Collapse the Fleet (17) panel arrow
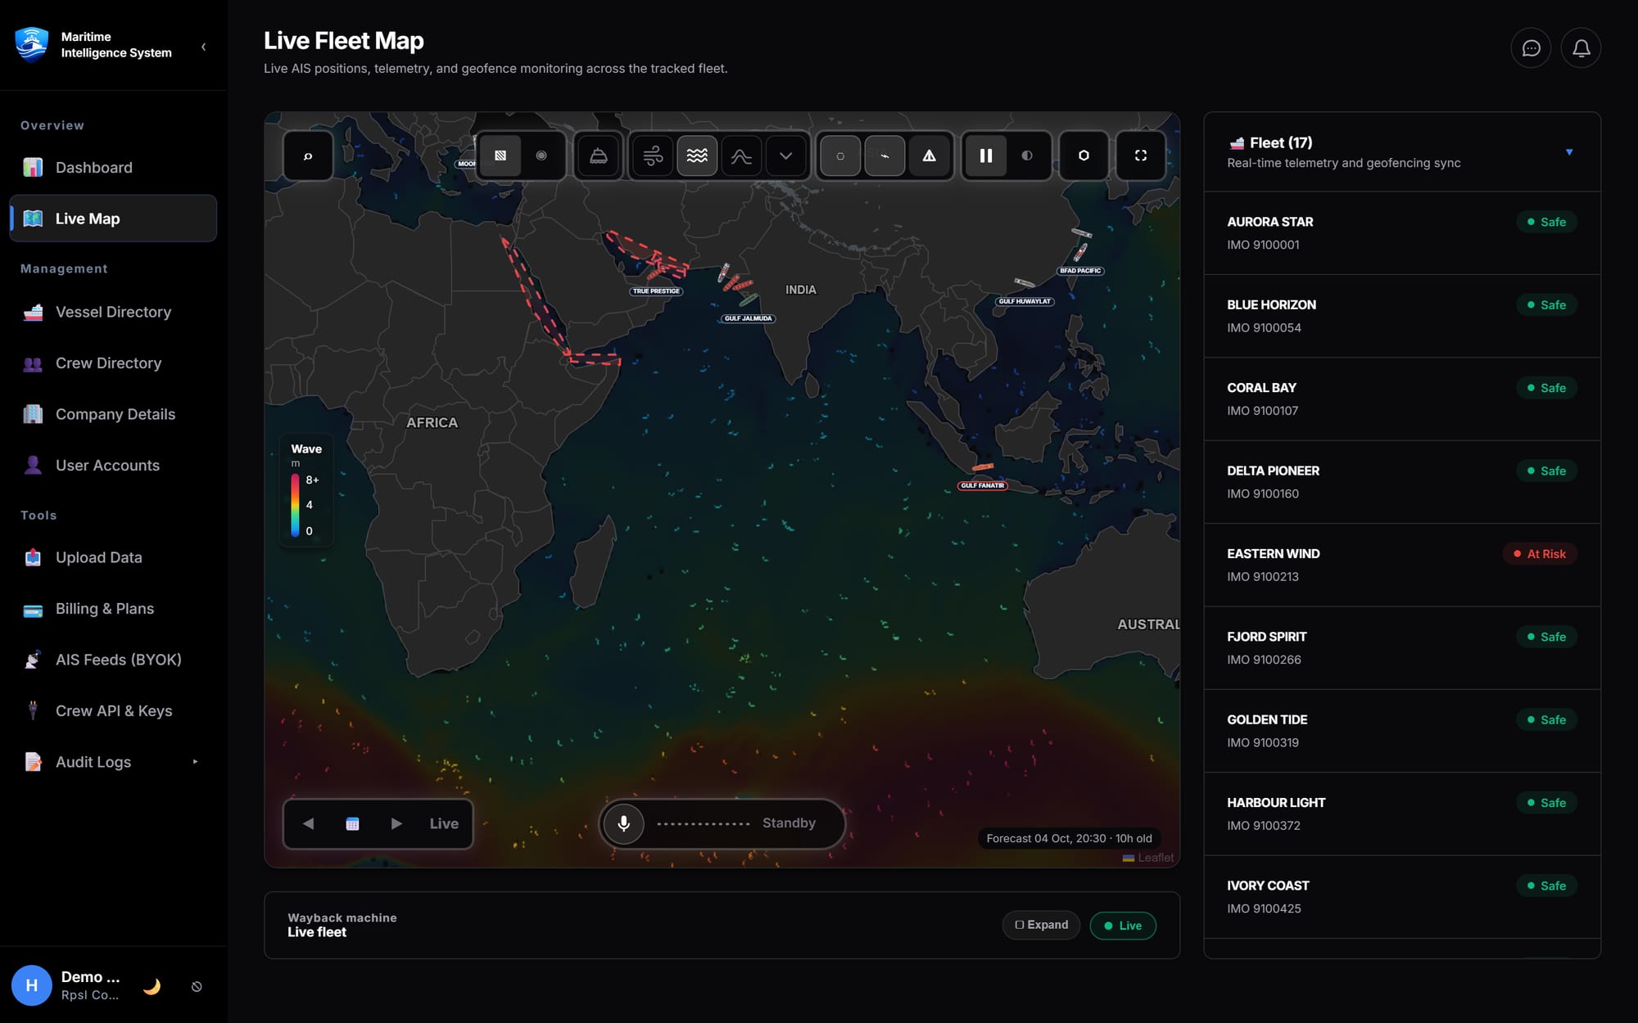The image size is (1638, 1023). click(x=1569, y=152)
